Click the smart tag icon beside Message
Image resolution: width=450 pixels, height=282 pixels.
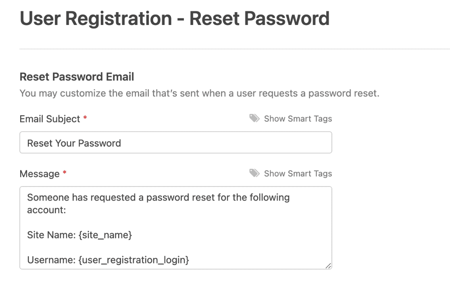254,173
